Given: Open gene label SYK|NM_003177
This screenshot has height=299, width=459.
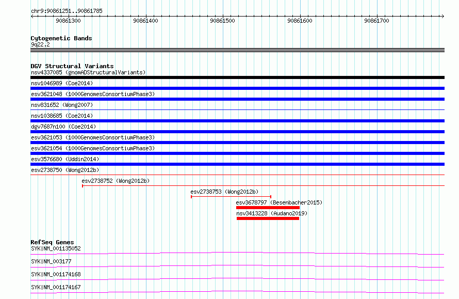Looking at the screenshot, I should point(51,261).
